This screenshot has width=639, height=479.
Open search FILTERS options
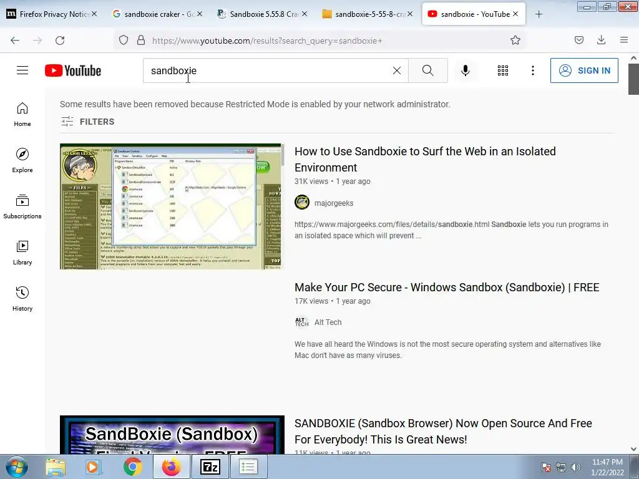click(88, 122)
